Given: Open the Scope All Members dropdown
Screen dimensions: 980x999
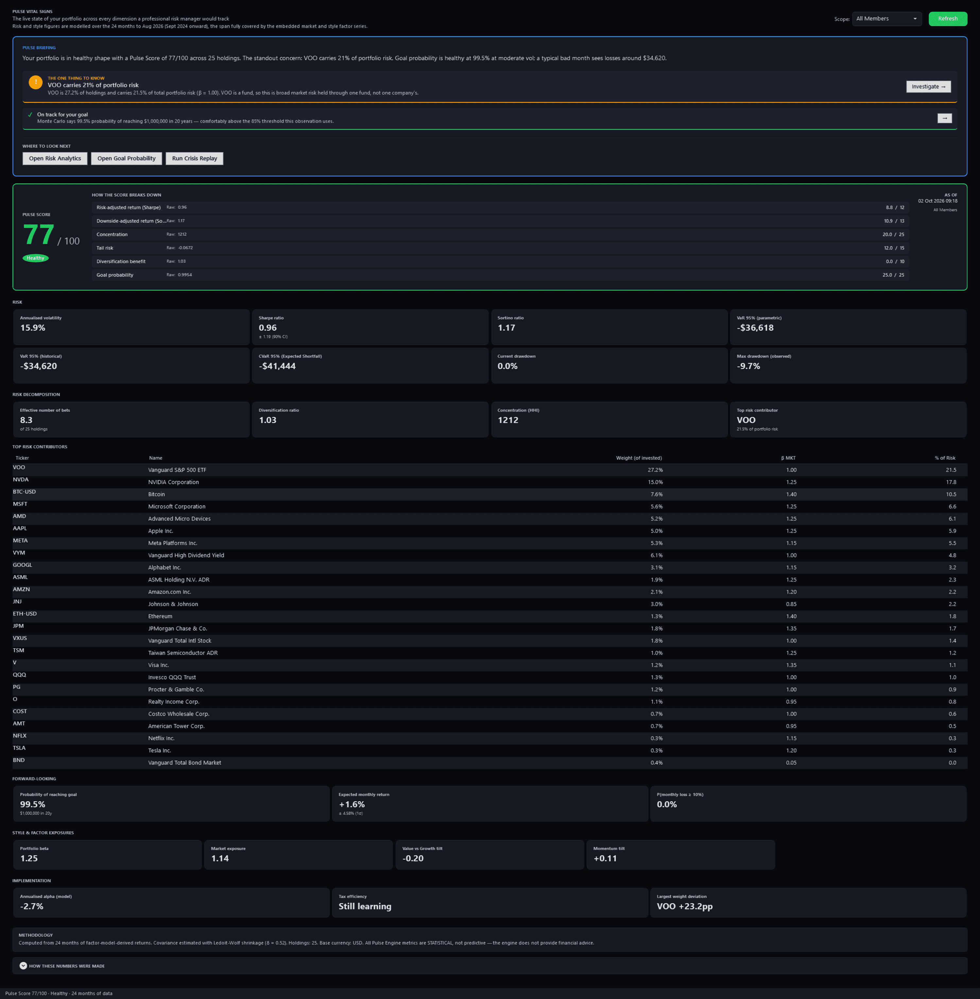Looking at the screenshot, I should click(887, 19).
